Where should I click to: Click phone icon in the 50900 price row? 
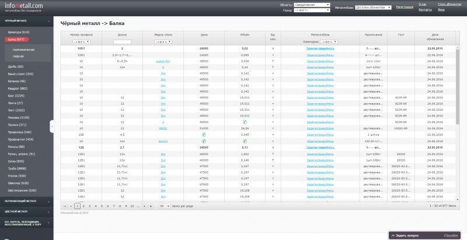245,122
